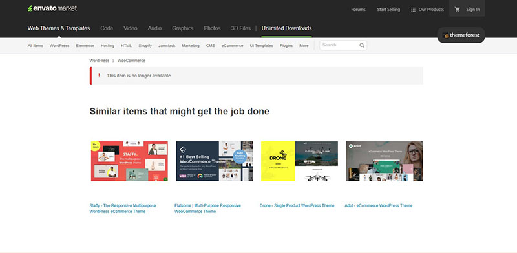Open Flatsome Multi-Purpose Responsive theme link
Screen dimensions: 517x253
pyautogui.click(x=207, y=208)
